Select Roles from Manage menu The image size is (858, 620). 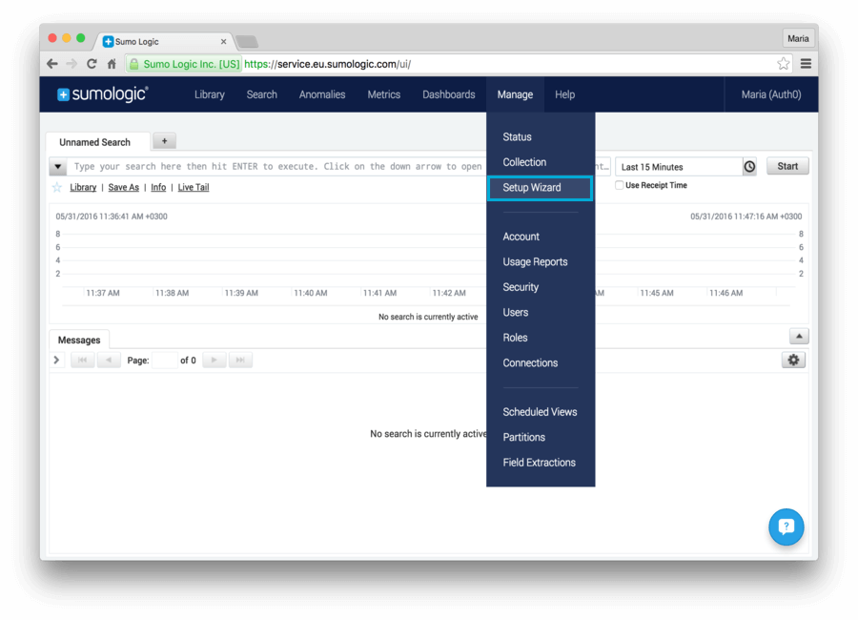pyautogui.click(x=515, y=338)
